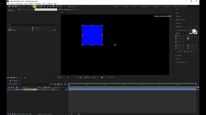
Task: Click the snapshot camera icon below viewer
Action: coord(102,77)
